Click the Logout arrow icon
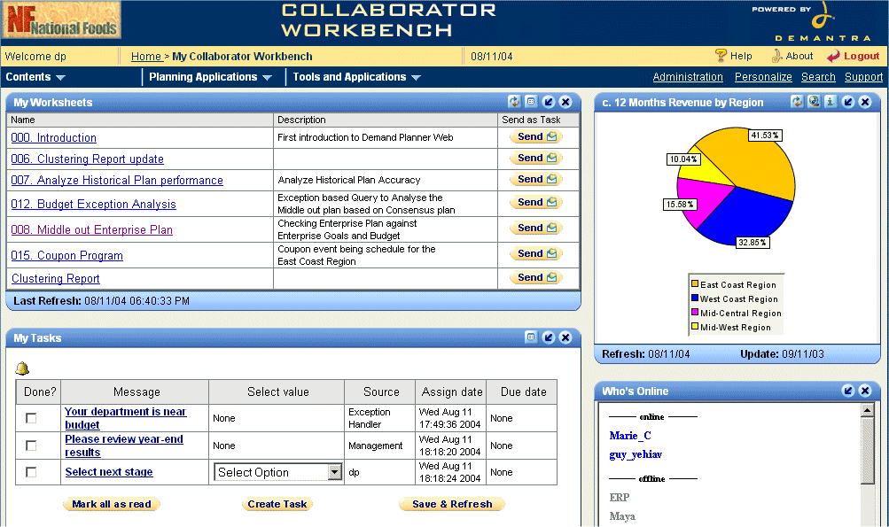889x527 pixels. (x=833, y=56)
